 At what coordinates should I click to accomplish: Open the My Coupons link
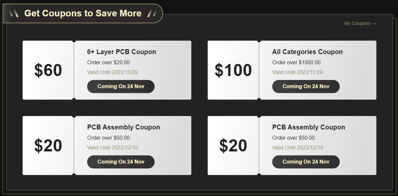[x=360, y=24]
